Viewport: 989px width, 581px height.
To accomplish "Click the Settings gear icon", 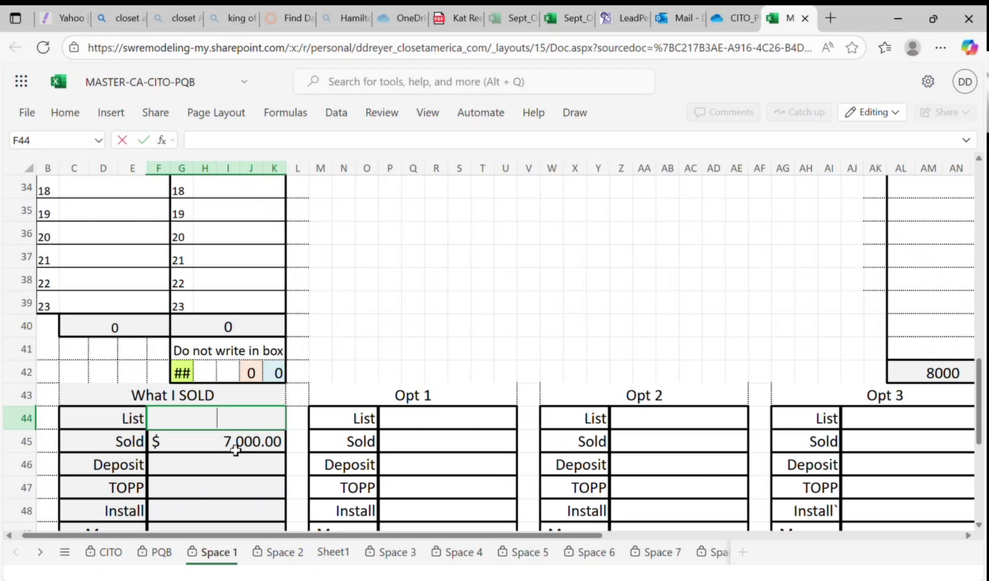I will tap(928, 81).
